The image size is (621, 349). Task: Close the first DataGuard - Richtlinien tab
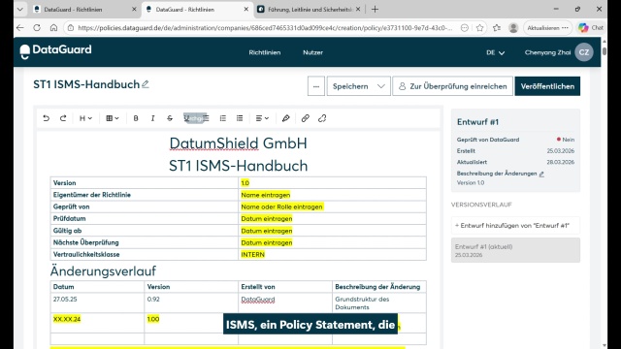134,9
